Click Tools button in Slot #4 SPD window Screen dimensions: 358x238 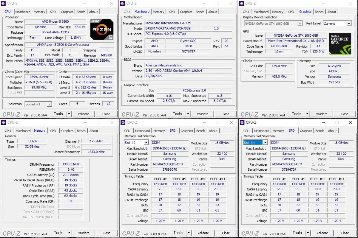coord(297,233)
